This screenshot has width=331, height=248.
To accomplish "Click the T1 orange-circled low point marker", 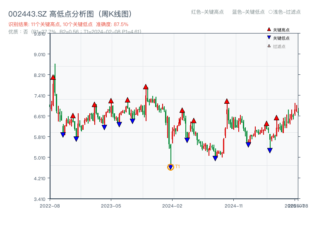I will click(170, 167).
